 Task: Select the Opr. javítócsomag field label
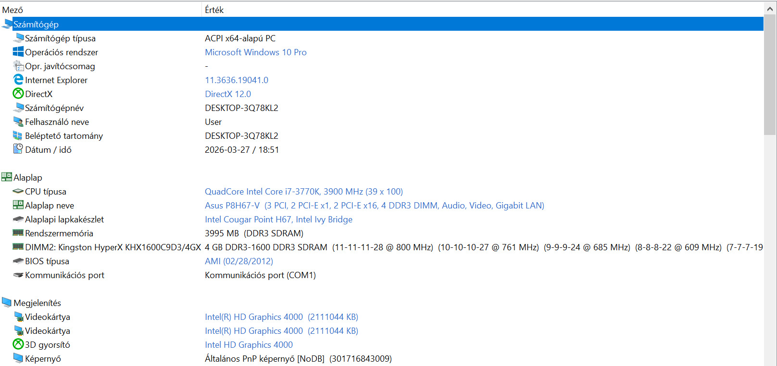tap(60, 66)
